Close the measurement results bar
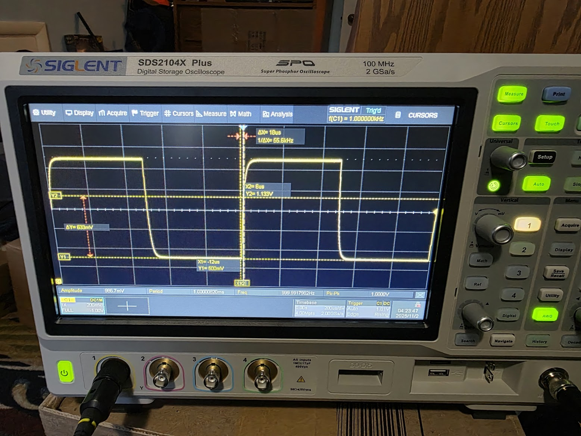The width and height of the screenshot is (581, 436). pos(420,295)
